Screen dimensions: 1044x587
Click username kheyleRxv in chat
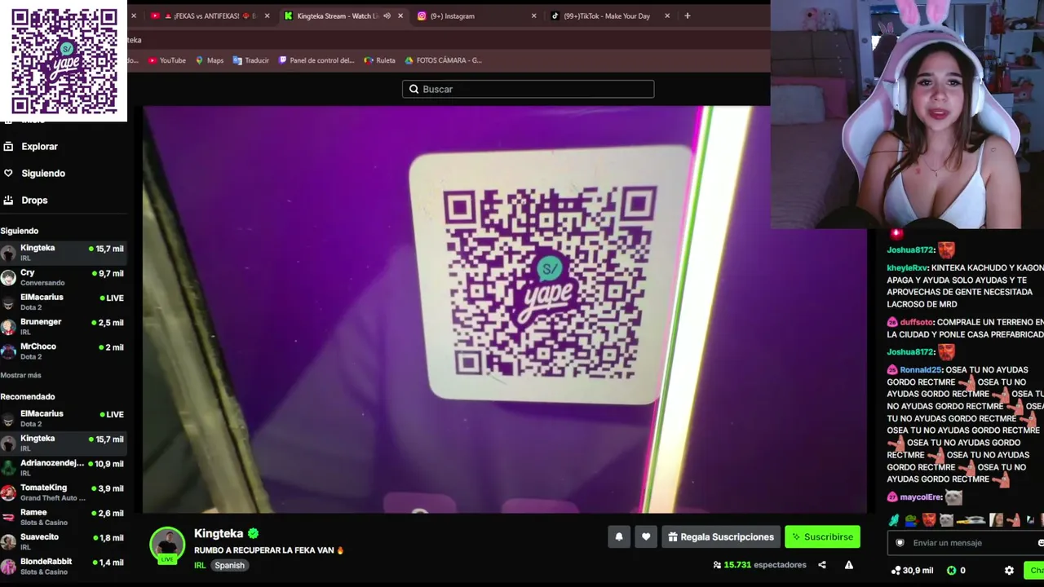click(907, 267)
